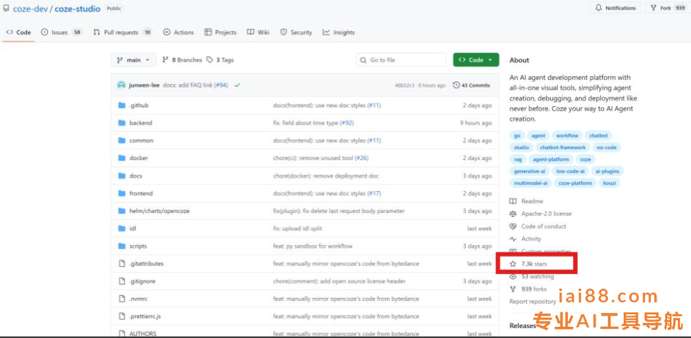
Task: View the 3 Tags link
Action: [220, 60]
